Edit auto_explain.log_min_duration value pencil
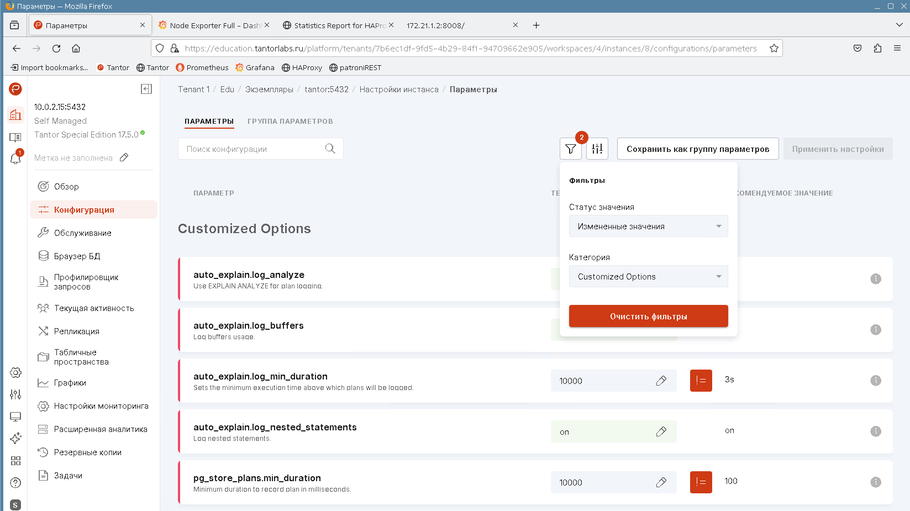The image size is (910, 511). [x=661, y=381]
